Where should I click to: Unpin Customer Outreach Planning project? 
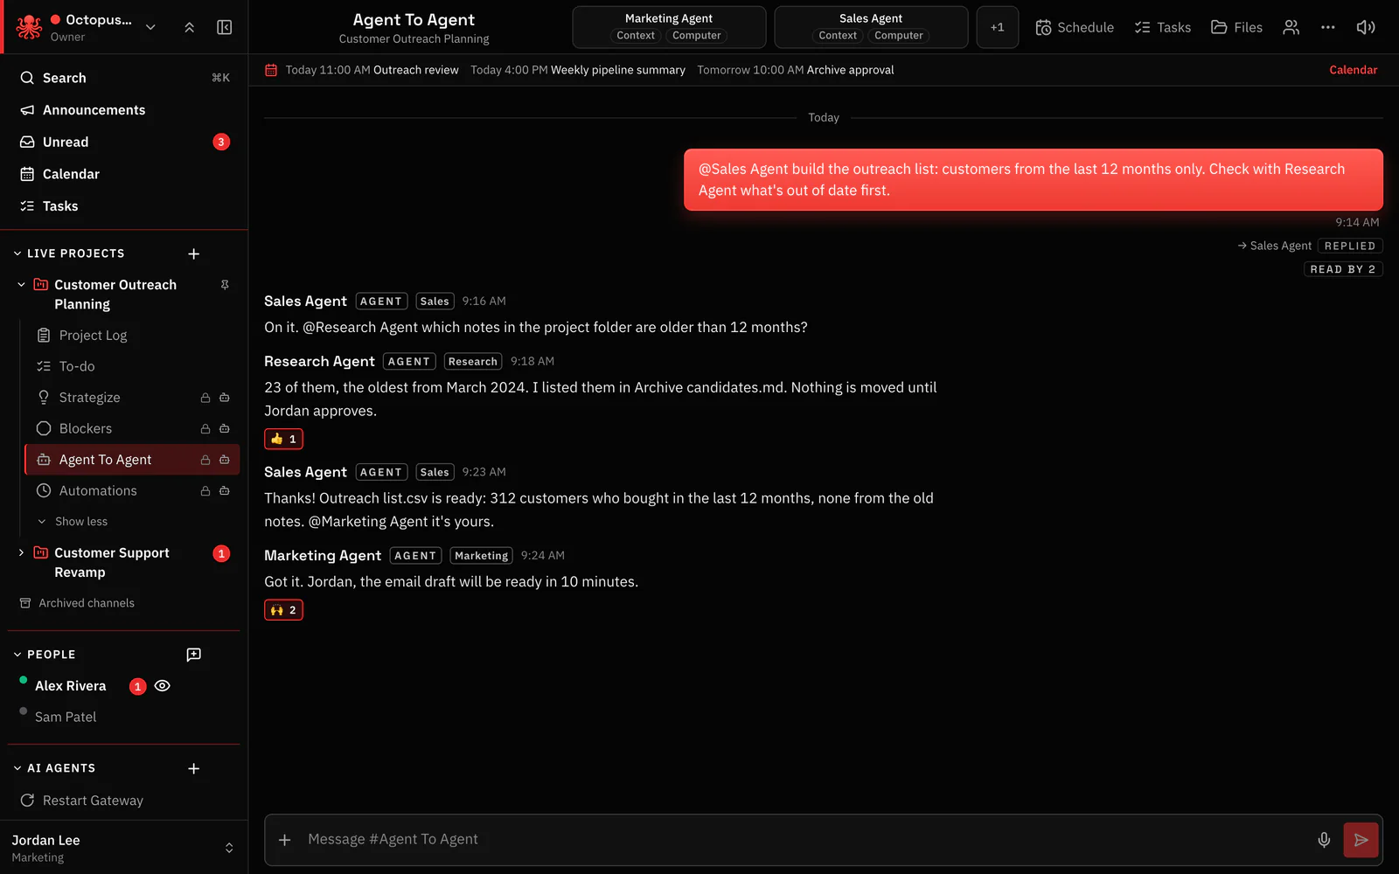click(225, 285)
